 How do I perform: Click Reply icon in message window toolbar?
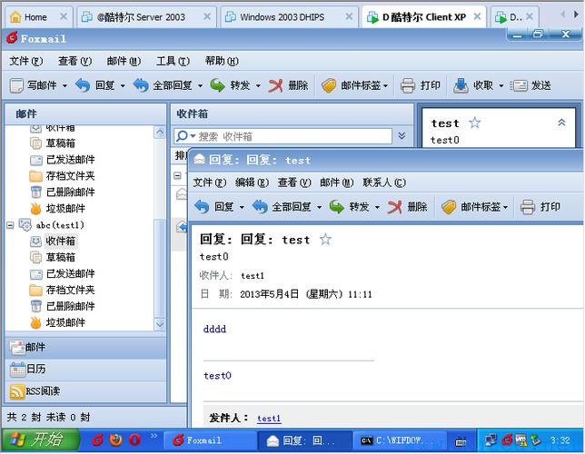pyautogui.click(x=202, y=207)
